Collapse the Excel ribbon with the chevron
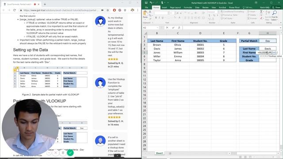This screenshot has height=159, width=283. point(281,23)
